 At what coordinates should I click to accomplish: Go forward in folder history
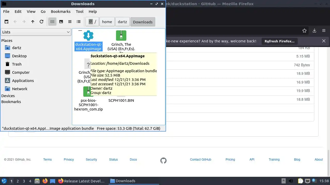pos(24,22)
